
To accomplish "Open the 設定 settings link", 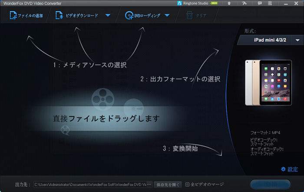I will [x=293, y=169].
